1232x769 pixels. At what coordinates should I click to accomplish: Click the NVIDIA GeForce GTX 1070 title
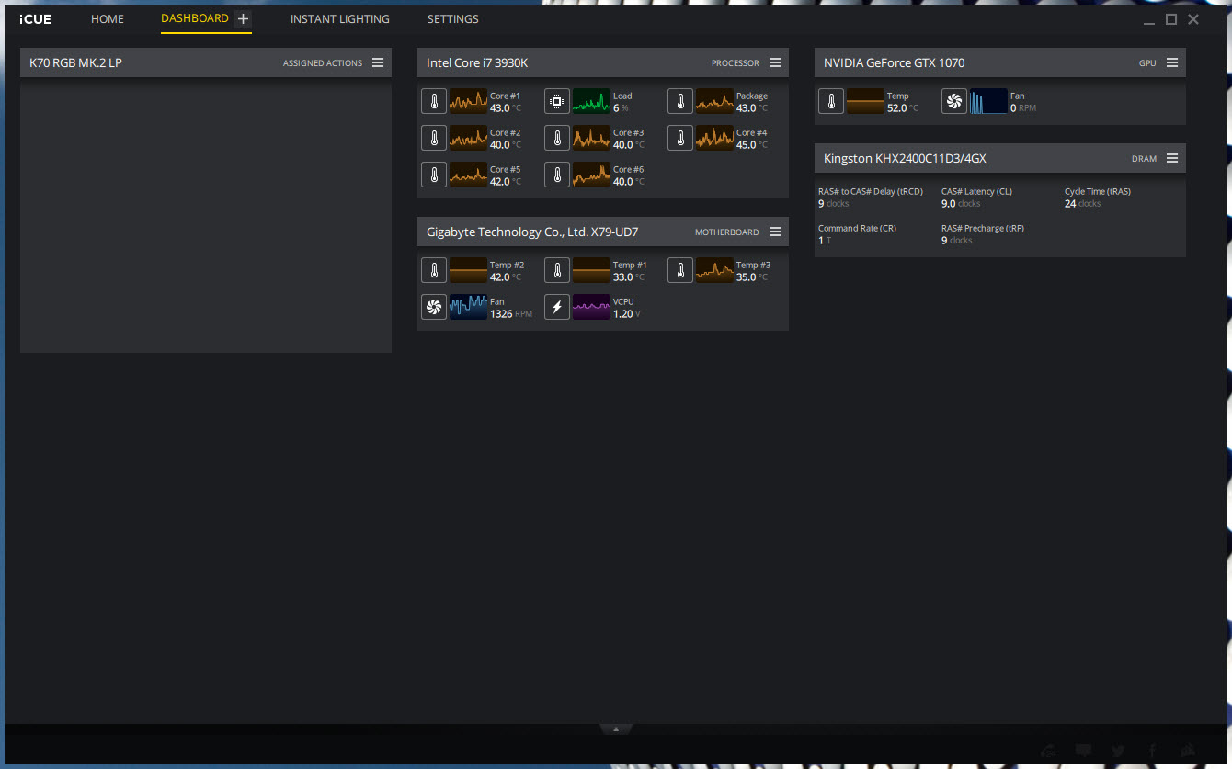click(x=895, y=62)
